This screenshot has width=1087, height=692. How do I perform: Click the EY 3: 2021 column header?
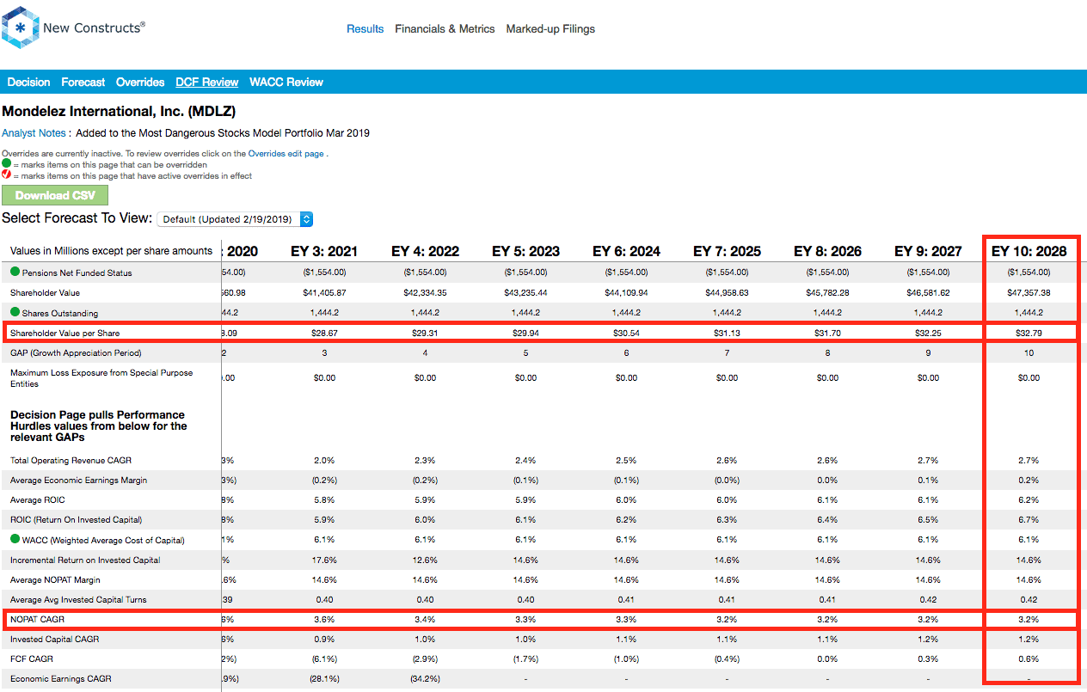(324, 252)
